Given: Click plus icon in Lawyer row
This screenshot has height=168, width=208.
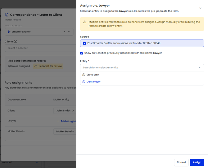Looking at the screenshot, I should [58, 121].
